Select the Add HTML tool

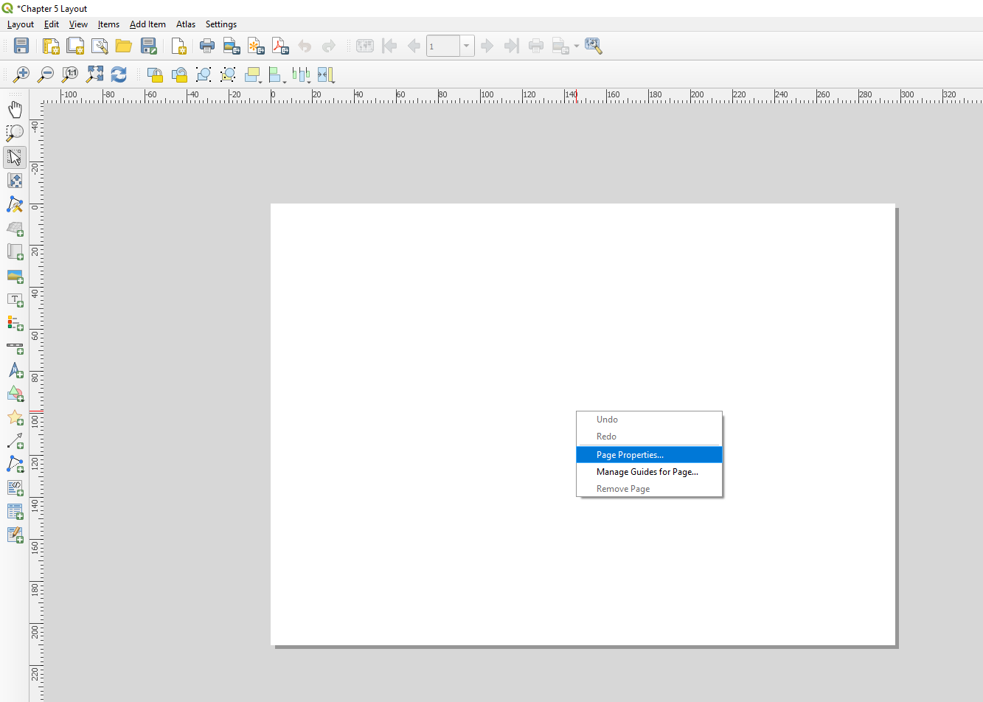click(15, 488)
